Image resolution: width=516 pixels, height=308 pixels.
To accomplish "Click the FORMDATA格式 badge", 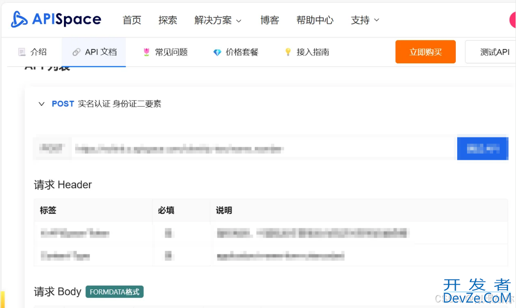I will [x=114, y=292].
